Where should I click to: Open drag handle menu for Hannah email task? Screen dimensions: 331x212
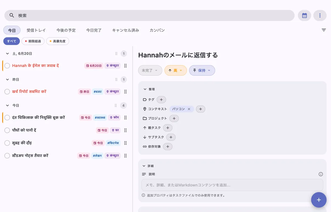[126, 66]
